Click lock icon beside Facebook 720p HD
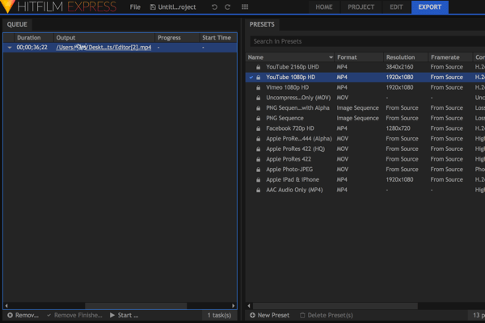This screenshot has width=485, height=323. (258, 128)
